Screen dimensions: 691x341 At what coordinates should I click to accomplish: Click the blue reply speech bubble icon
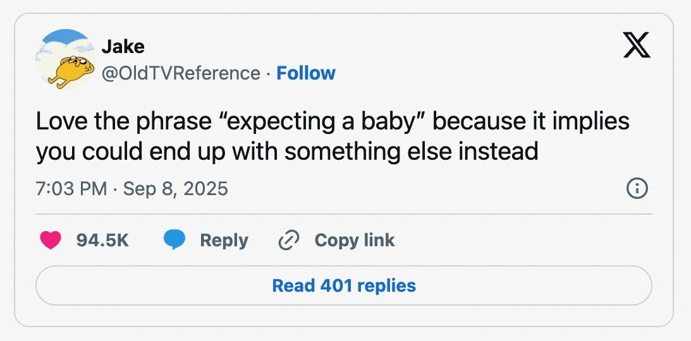coord(174,240)
